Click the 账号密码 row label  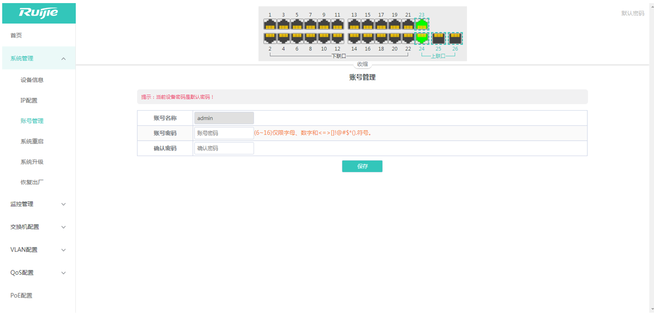pyautogui.click(x=165, y=133)
